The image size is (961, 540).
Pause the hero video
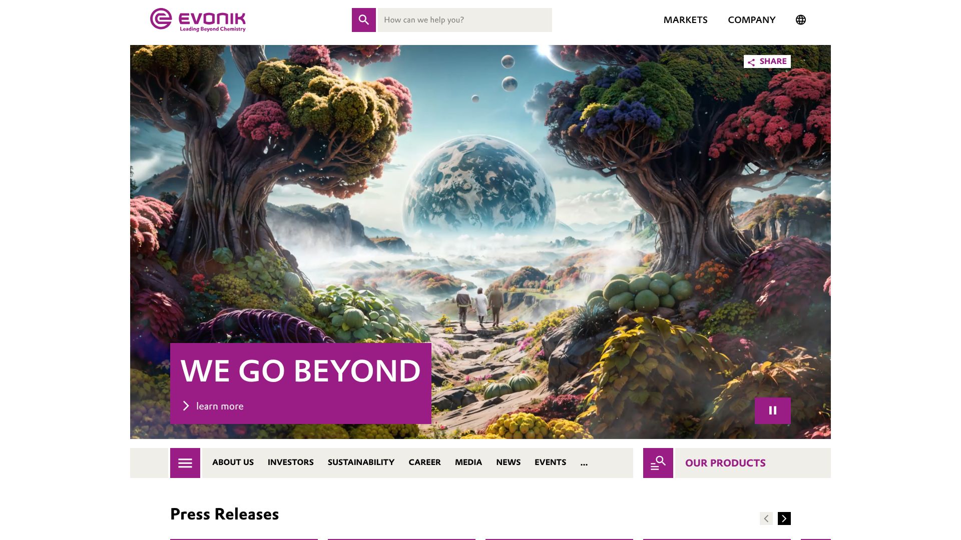773,410
